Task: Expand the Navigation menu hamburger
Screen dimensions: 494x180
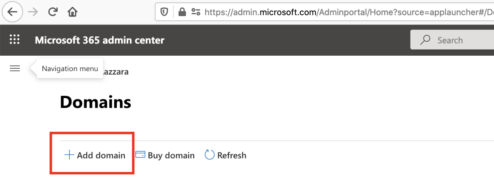Action: pyautogui.click(x=15, y=69)
